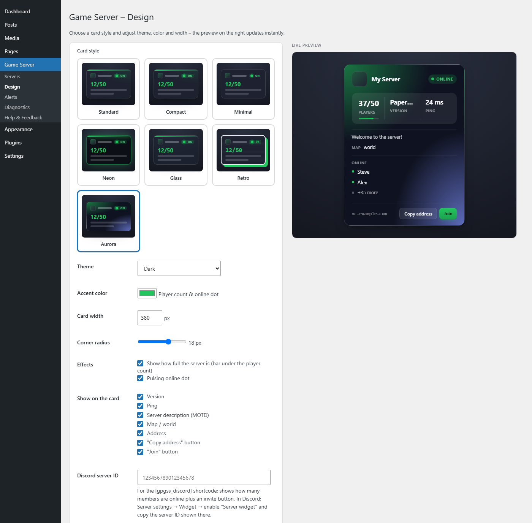This screenshot has height=523, width=532.
Task: Click the mc.example.com address text
Action: coord(369,214)
